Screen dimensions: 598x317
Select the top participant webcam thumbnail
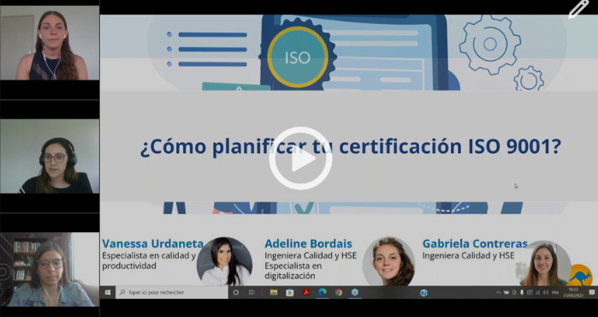coord(50,43)
